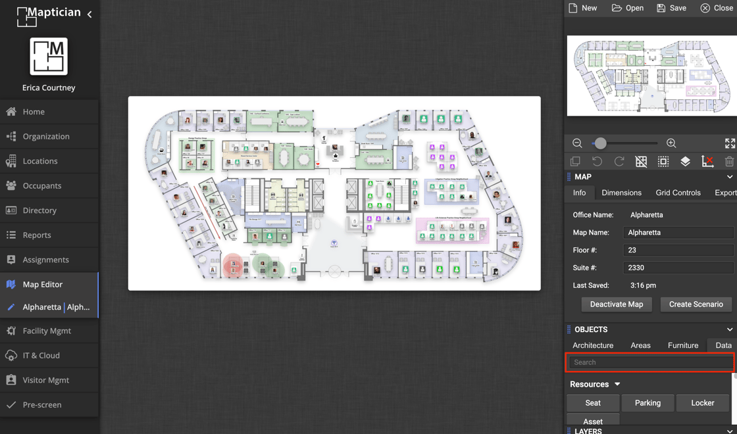Viewport: 737px width, 434px height.
Task: Click the map zoom slider handle
Action: point(600,143)
